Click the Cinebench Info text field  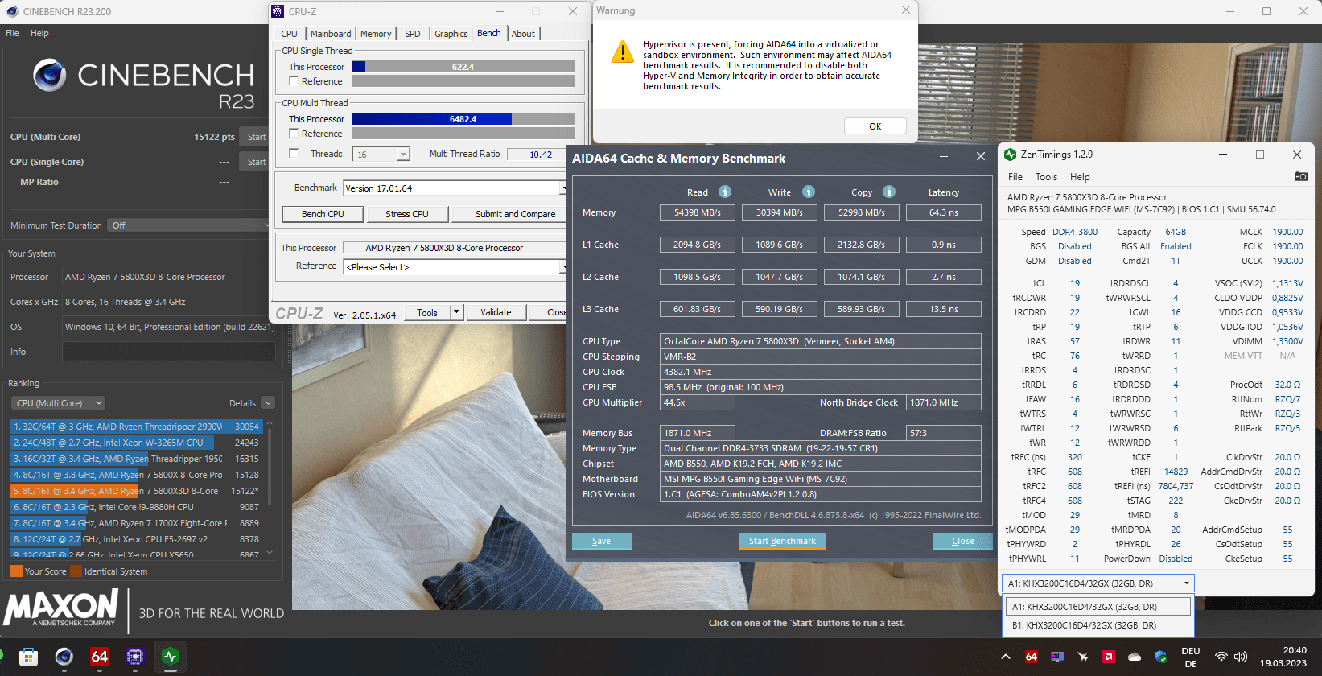[x=169, y=352]
